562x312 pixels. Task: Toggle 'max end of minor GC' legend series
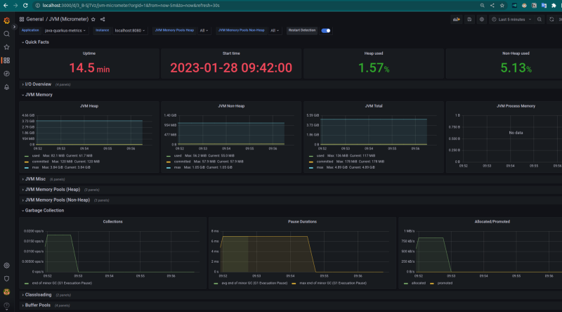coord(333,283)
